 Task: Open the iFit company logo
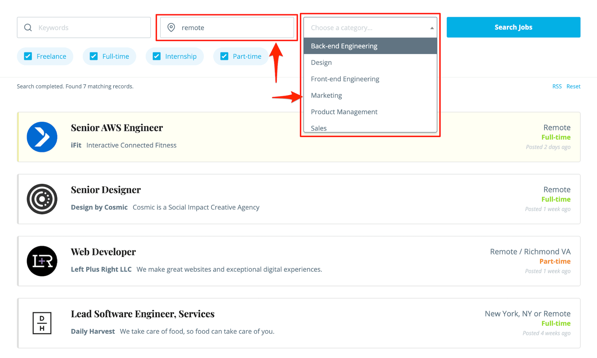(42, 137)
